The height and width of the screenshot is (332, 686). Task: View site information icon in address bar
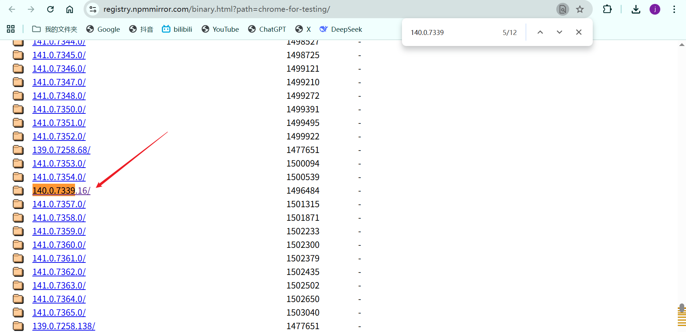93,9
